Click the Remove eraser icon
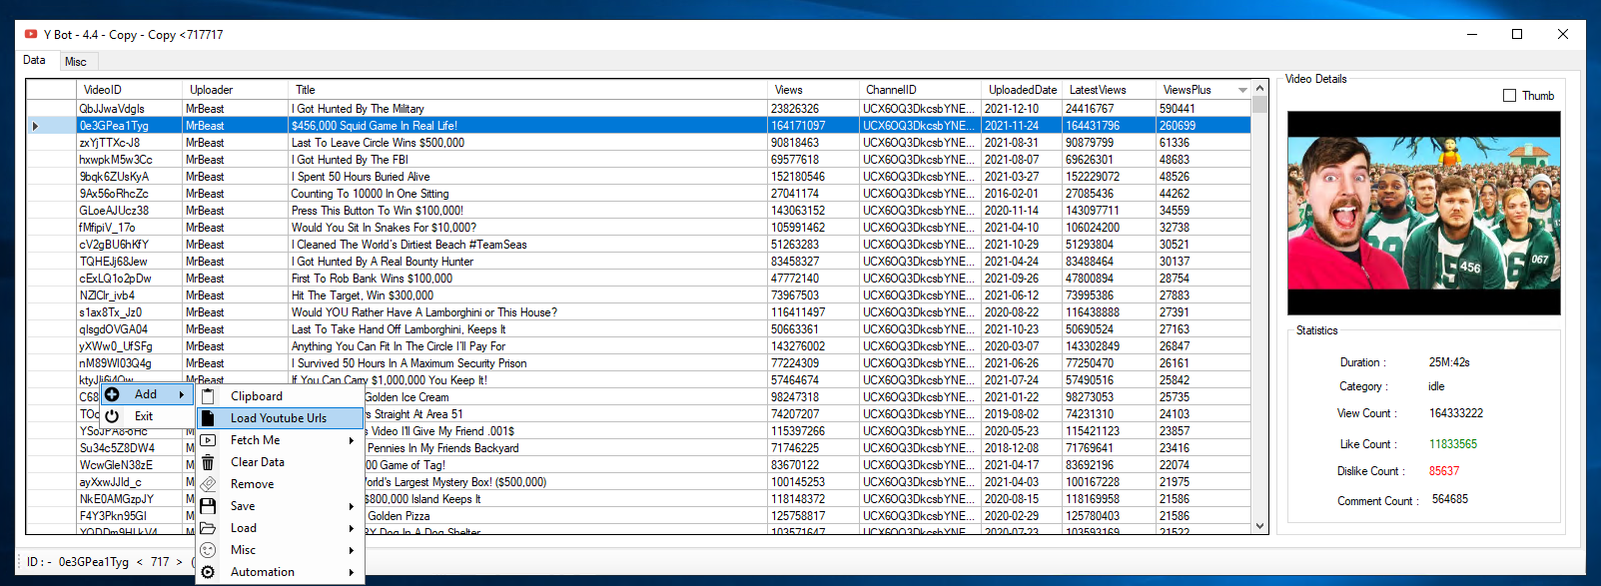The height and width of the screenshot is (586, 1601). coord(208,484)
